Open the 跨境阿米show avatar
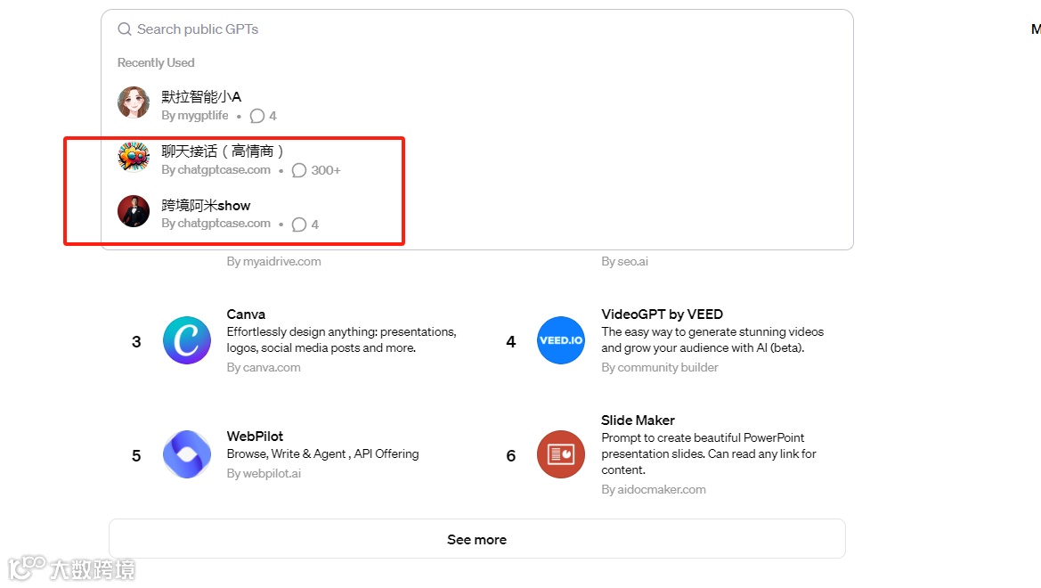The height and width of the screenshot is (588, 1041). pyautogui.click(x=134, y=211)
